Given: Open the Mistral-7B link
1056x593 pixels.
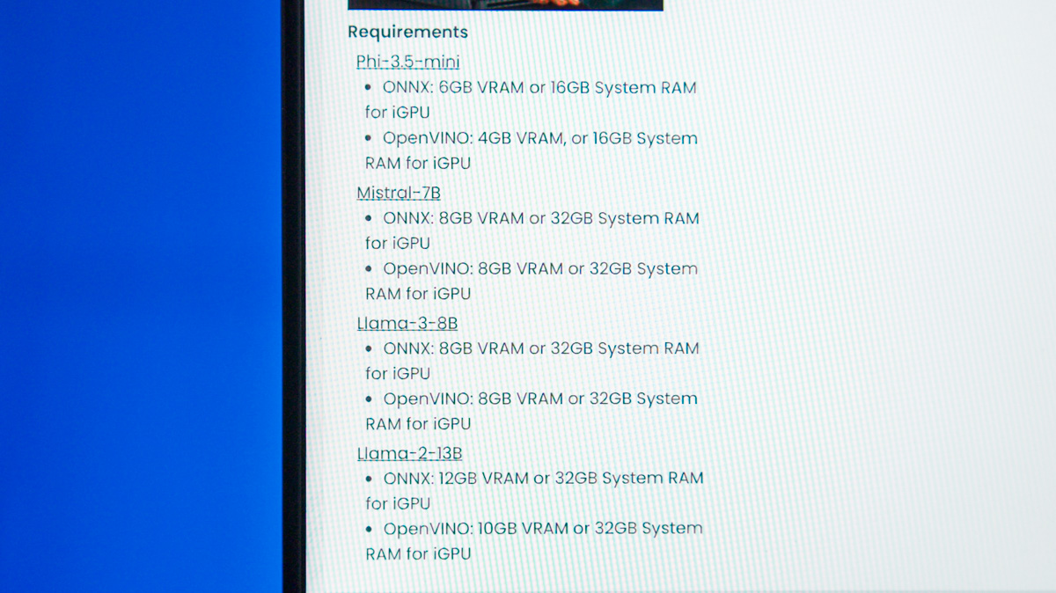Looking at the screenshot, I should coord(399,193).
